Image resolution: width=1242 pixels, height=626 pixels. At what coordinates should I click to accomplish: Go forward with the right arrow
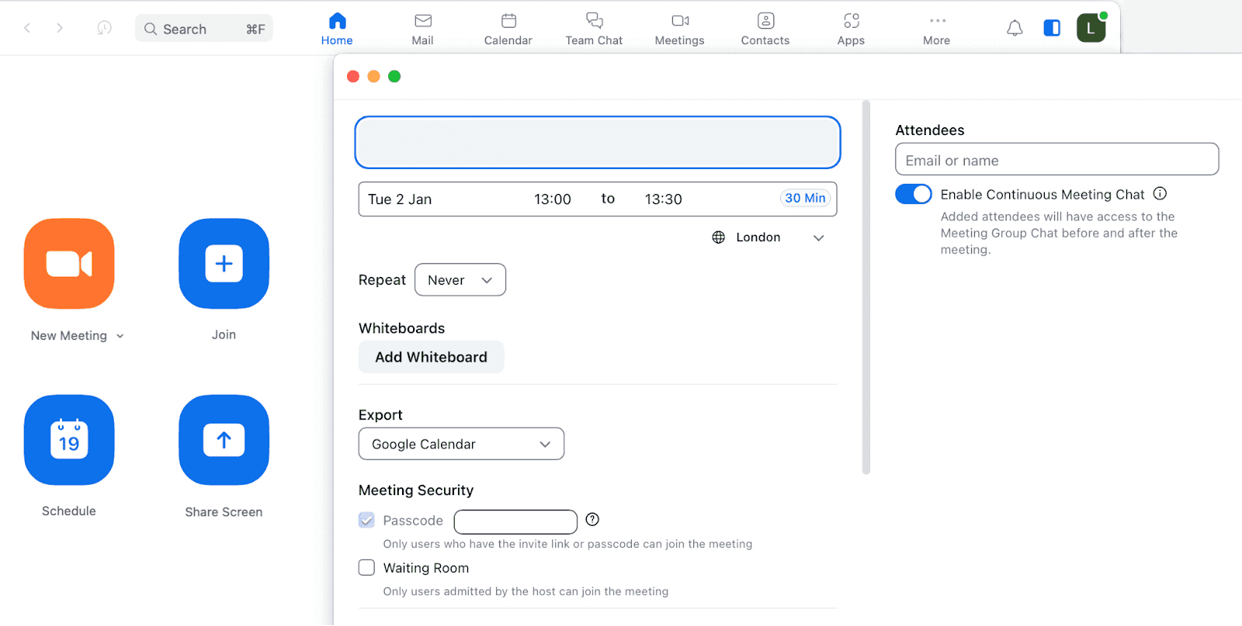pos(60,28)
